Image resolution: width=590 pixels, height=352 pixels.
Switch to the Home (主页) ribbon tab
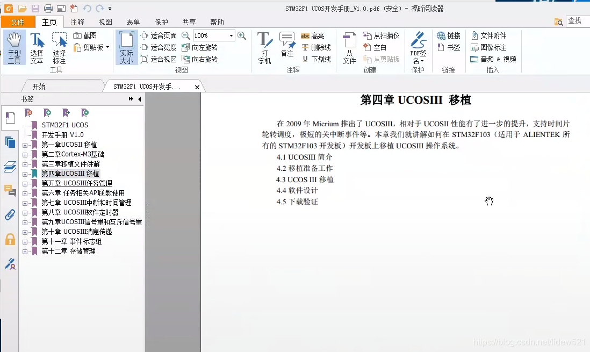click(x=49, y=22)
